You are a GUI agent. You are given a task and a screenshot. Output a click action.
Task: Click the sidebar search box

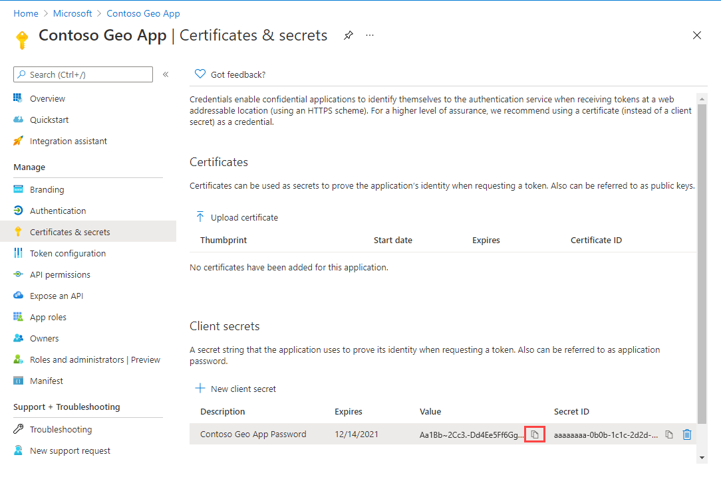(82, 74)
